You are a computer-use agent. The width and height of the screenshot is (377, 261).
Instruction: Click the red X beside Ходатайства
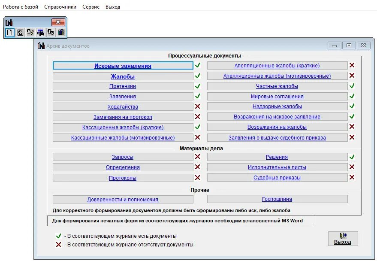pyautogui.click(x=198, y=106)
